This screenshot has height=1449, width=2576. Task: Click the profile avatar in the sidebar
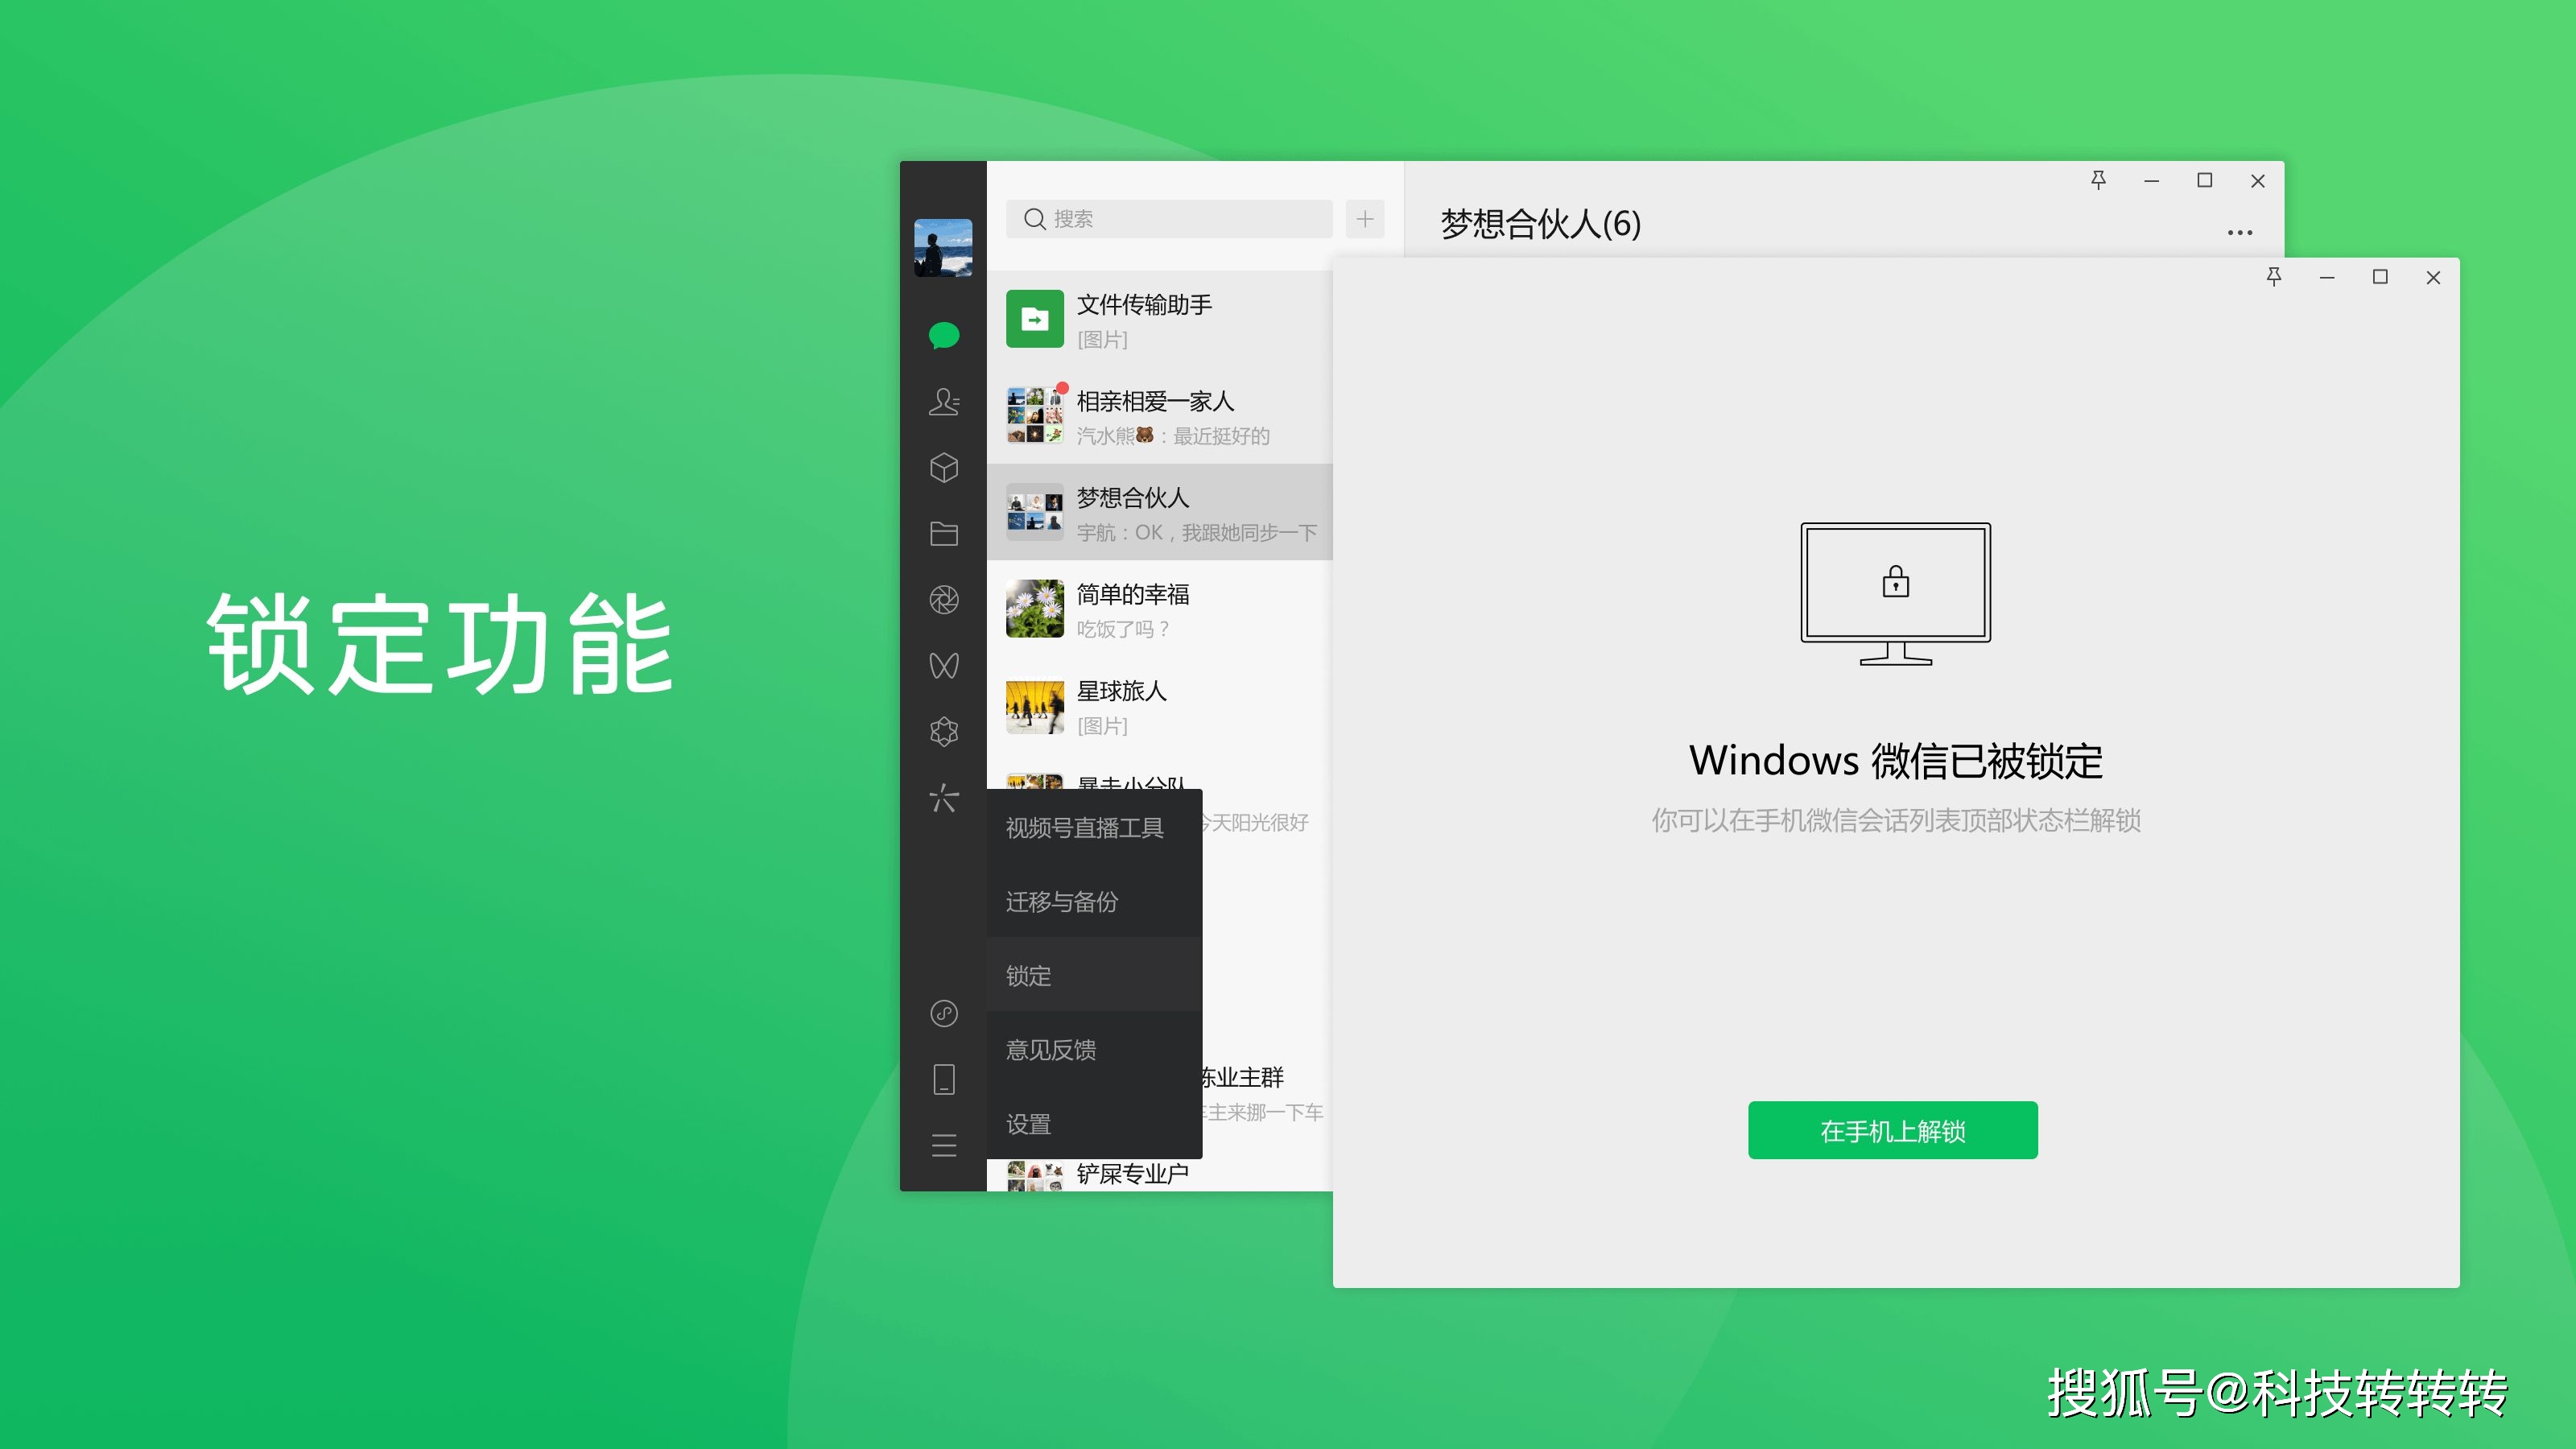pos(943,247)
